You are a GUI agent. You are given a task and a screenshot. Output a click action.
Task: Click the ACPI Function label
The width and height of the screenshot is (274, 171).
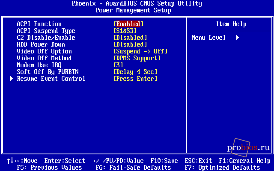point(39,24)
